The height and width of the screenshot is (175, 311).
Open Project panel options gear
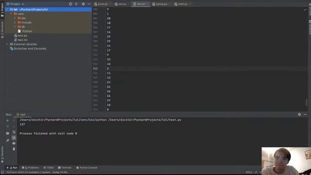pyautogui.click(x=83, y=4)
